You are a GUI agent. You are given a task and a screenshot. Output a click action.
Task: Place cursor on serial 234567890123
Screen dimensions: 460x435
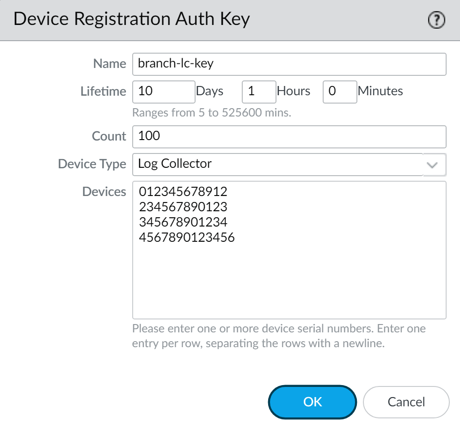[183, 207]
